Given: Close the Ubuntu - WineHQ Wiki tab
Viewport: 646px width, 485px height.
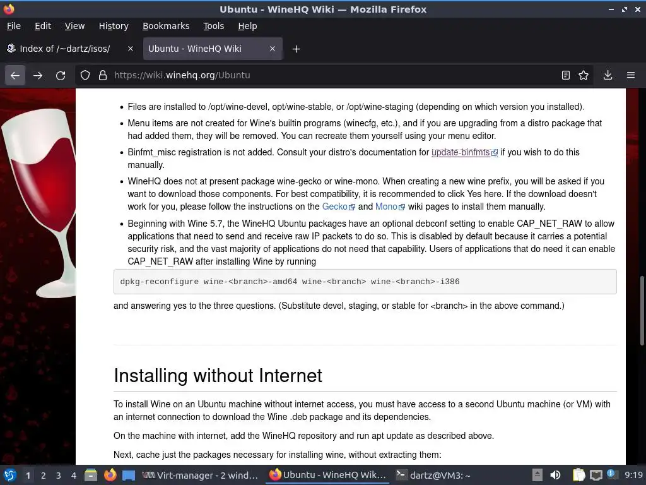Looking at the screenshot, I should 273,49.
